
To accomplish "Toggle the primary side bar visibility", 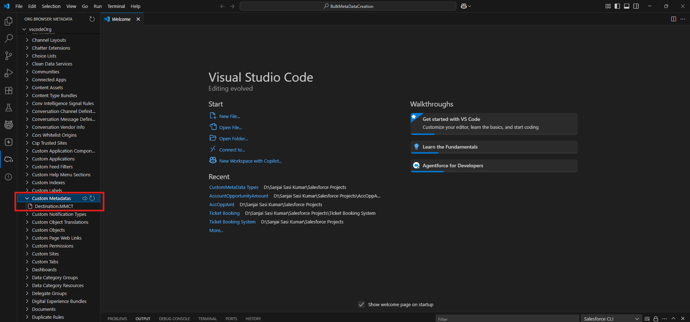I will 617,6.
